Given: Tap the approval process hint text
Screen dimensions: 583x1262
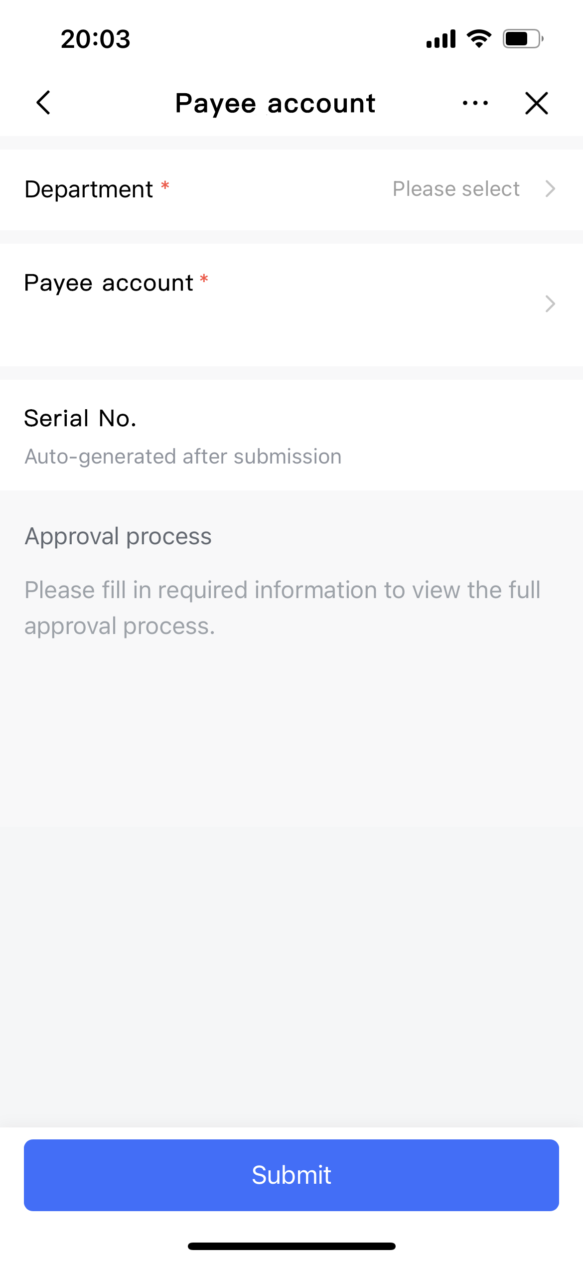Looking at the screenshot, I should coord(282,607).
